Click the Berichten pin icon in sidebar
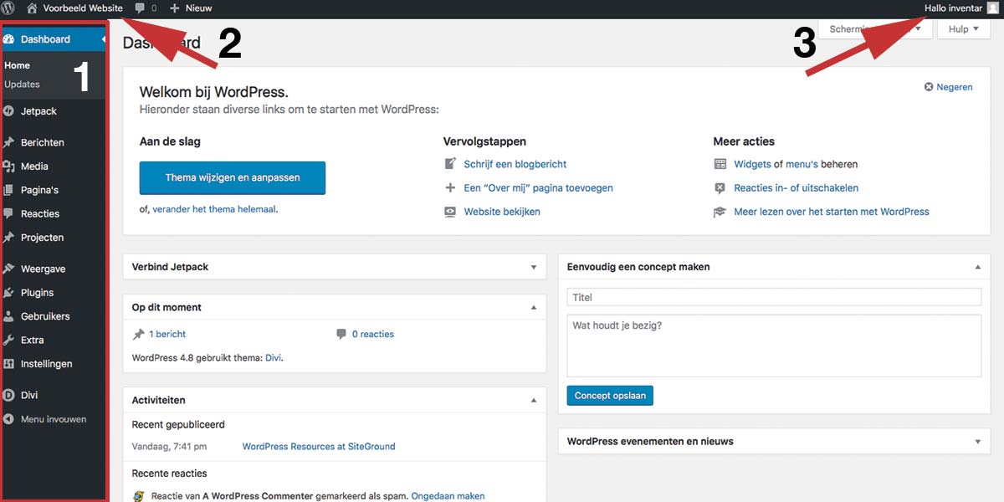Viewport: 1004px width, 502px height. [10, 142]
